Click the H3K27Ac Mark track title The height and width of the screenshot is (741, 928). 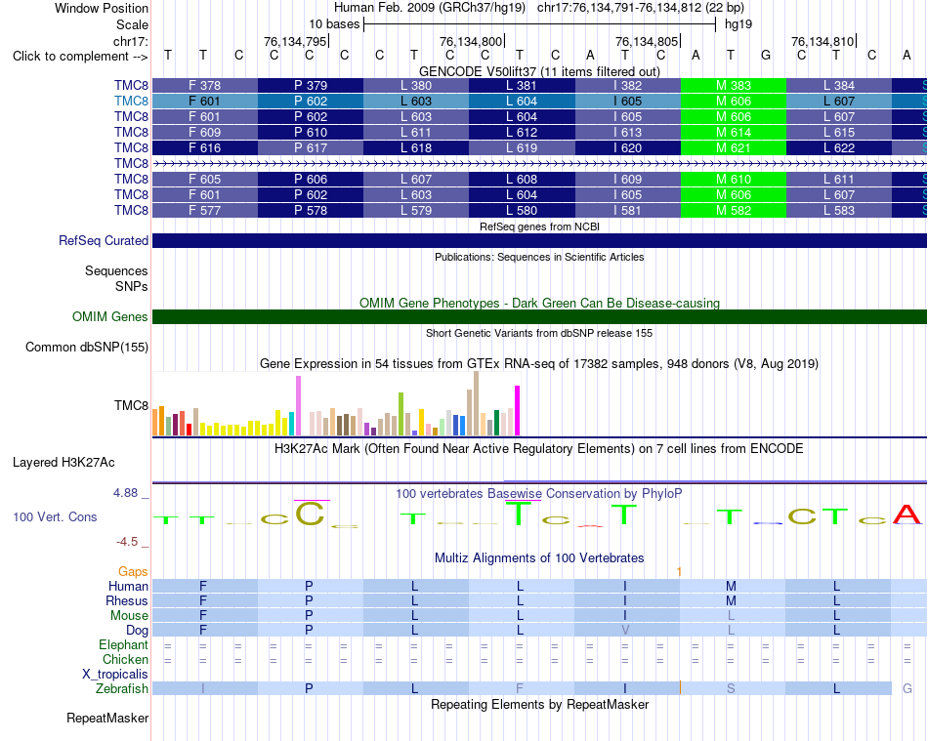click(538, 449)
